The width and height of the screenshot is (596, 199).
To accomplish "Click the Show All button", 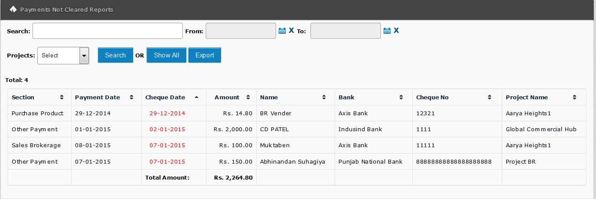I will pyautogui.click(x=166, y=55).
